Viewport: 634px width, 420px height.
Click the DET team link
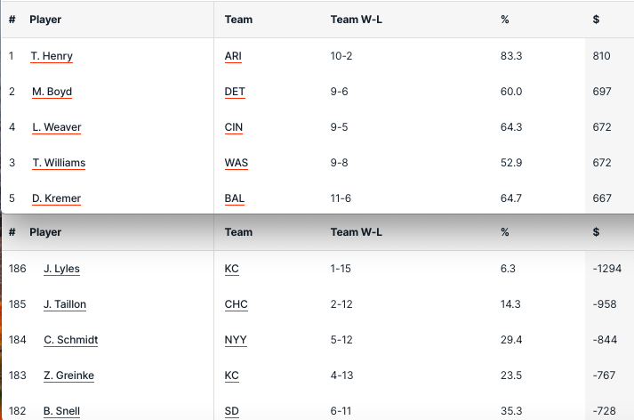pyautogui.click(x=234, y=92)
